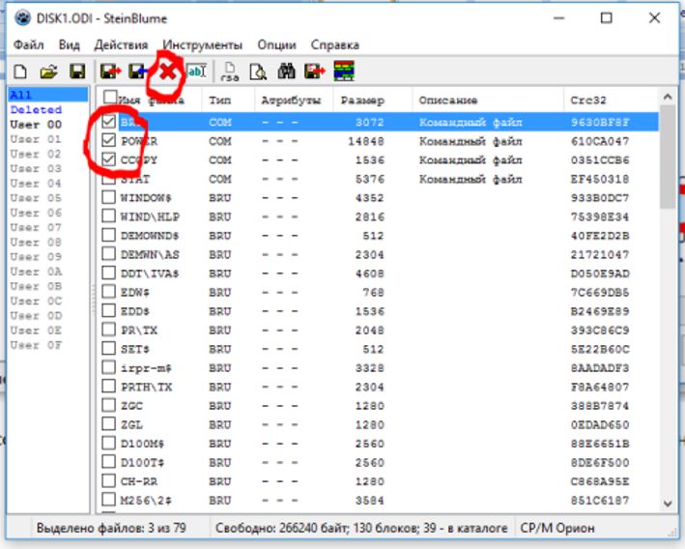Uncheck the BR file checkbox
This screenshot has width=685, height=549.
pos(108,122)
